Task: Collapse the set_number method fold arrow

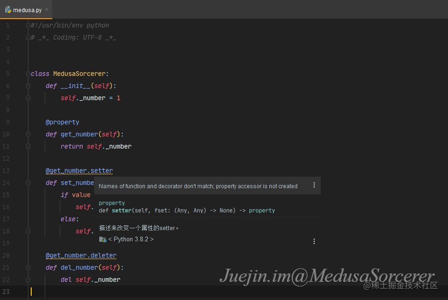Action: click(28, 182)
